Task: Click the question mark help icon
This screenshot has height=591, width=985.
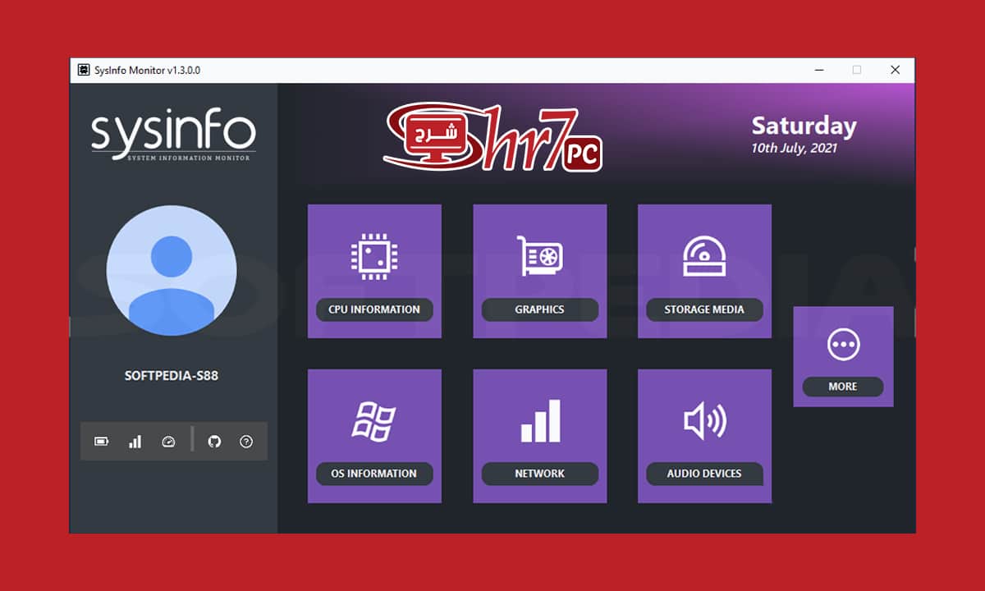Action: coord(246,442)
